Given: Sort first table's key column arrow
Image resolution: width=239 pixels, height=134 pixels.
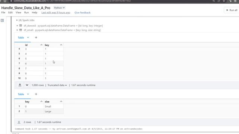Looking at the screenshot, I should pyautogui.click(x=61, y=45).
